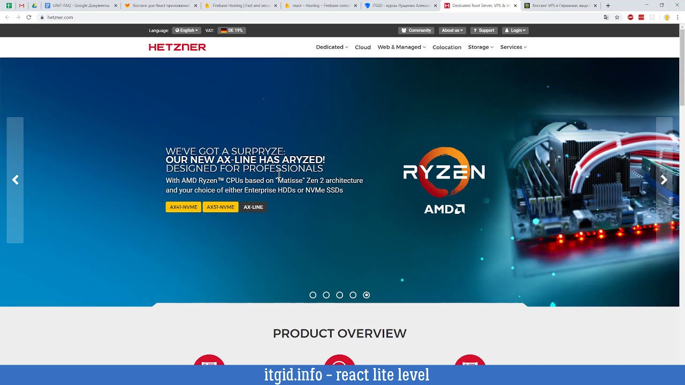Click the PRODUCT OVERVIEW heading
Image resolution: width=685 pixels, height=385 pixels.
click(x=340, y=334)
